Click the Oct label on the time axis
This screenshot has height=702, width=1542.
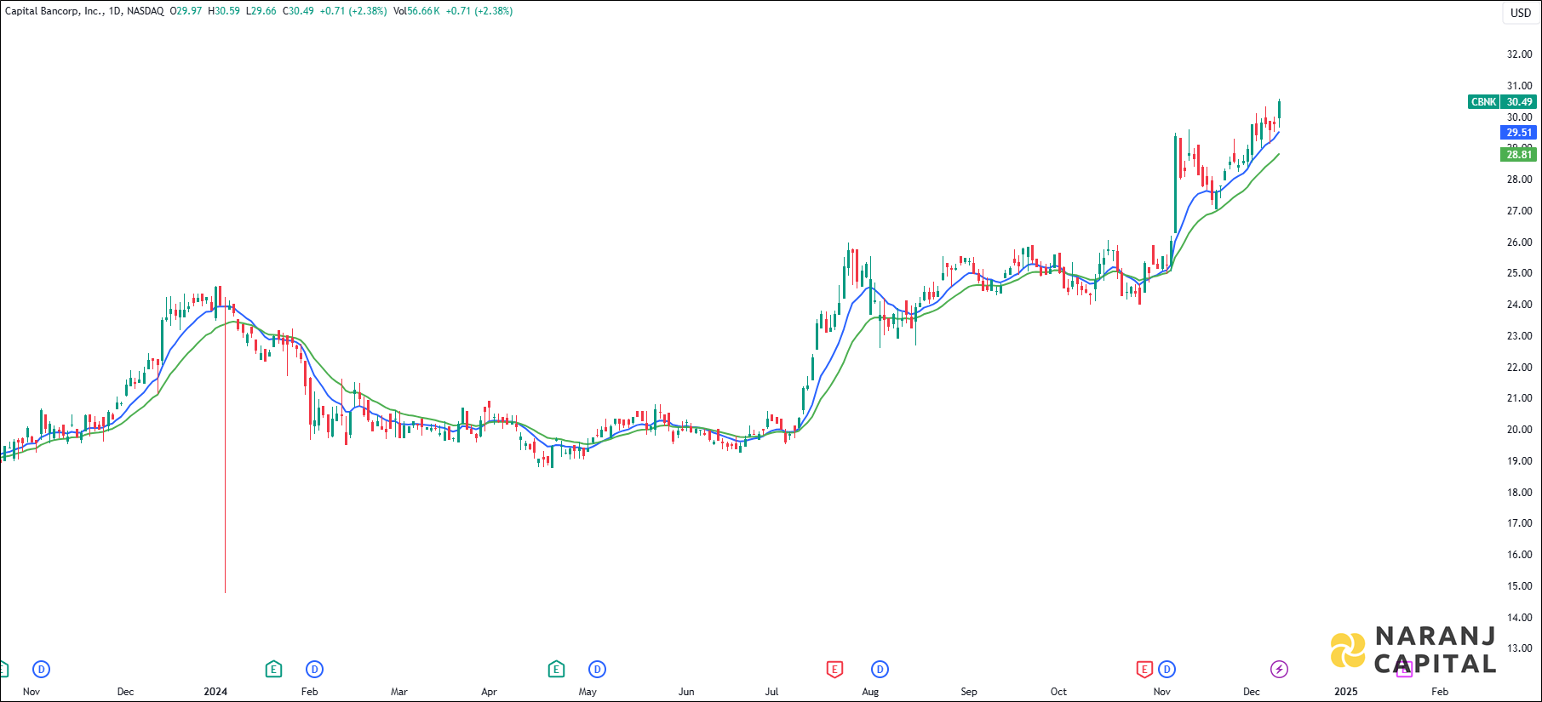coord(1058,692)
